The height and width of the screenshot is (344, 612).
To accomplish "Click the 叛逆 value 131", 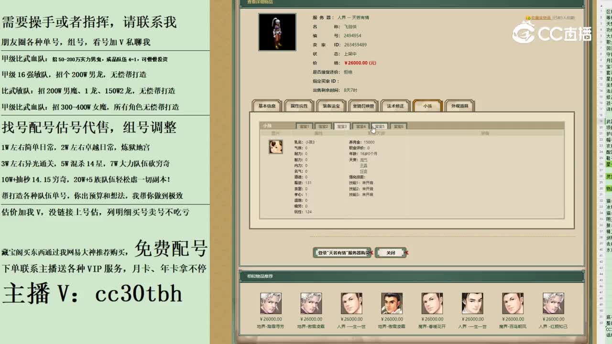I will 308,183.
